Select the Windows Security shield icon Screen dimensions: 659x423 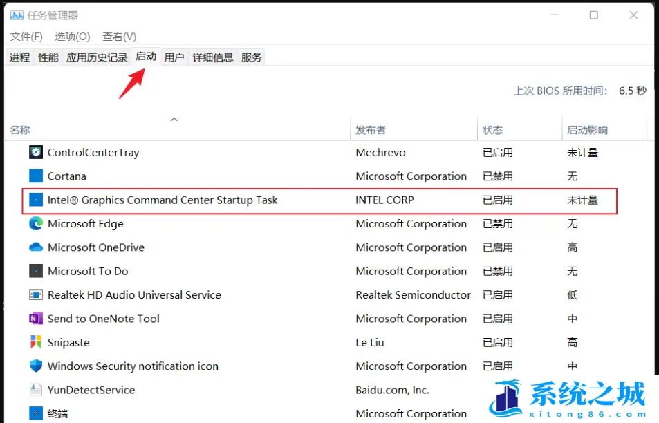tap(36, 366)
